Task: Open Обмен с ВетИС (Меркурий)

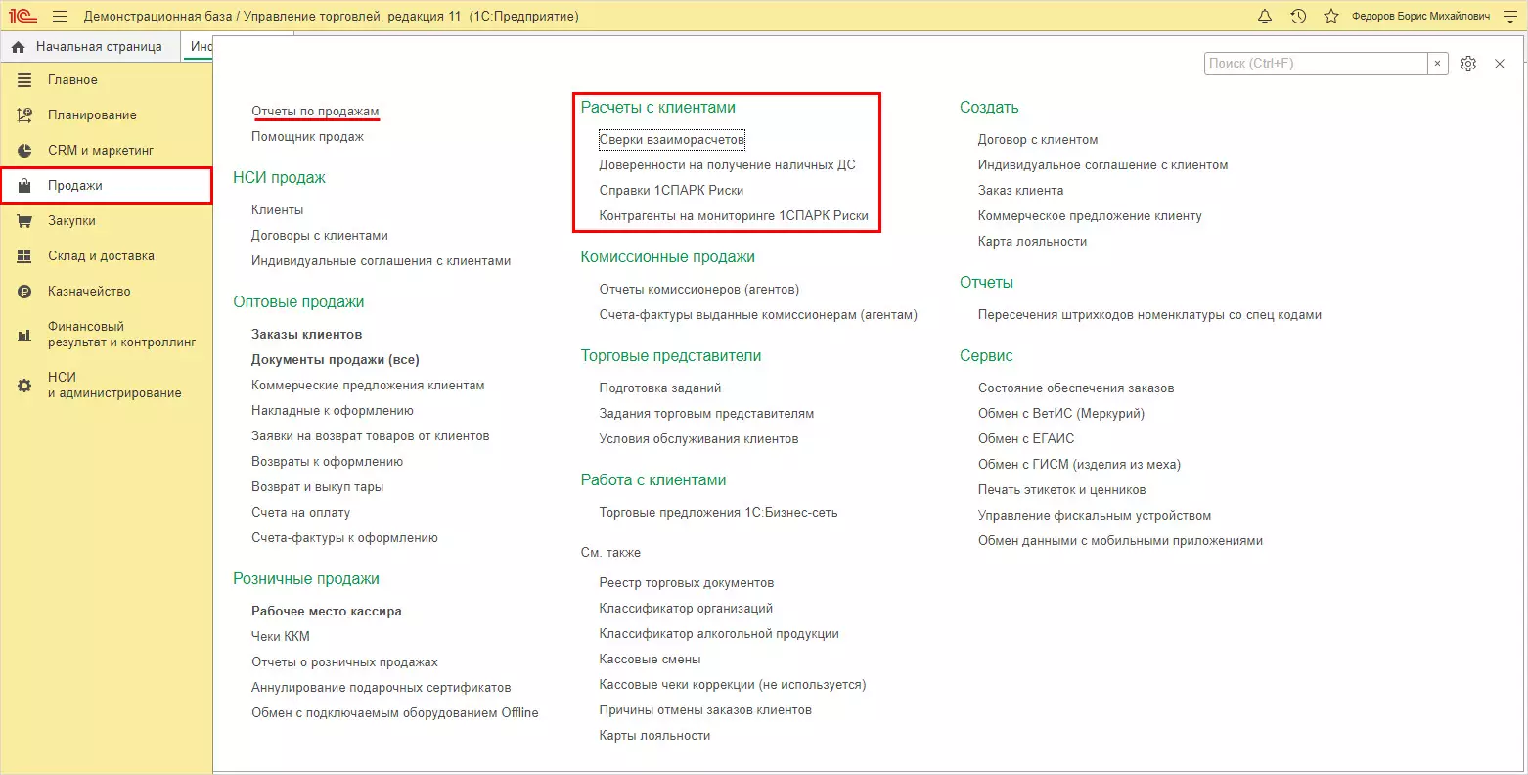Action: click(x=1061, y=414)
